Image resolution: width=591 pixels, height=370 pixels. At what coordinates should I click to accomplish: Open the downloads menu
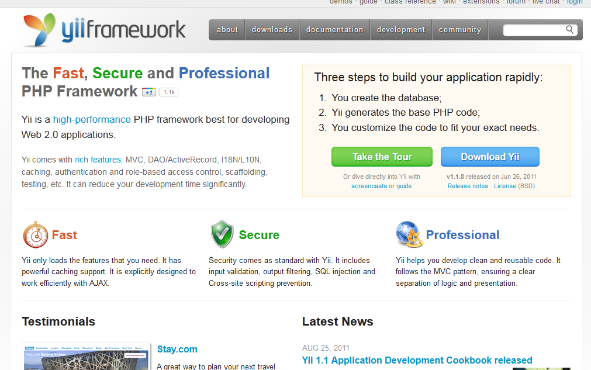click(x=272, y=30)
